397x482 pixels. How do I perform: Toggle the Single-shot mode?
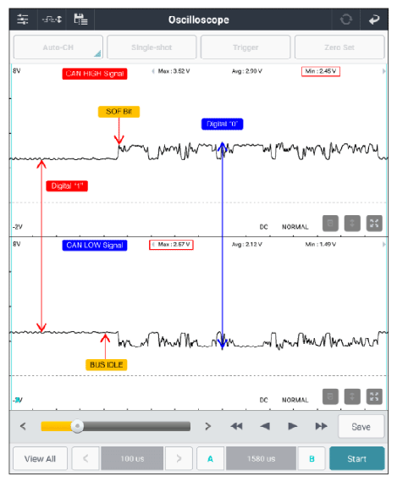coord(152,47)
